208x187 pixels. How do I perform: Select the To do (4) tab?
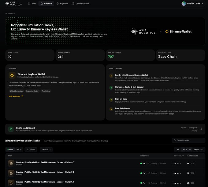tap(186, 149)
